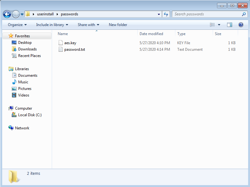Click the Network globe icon

[x=11, y=128]
